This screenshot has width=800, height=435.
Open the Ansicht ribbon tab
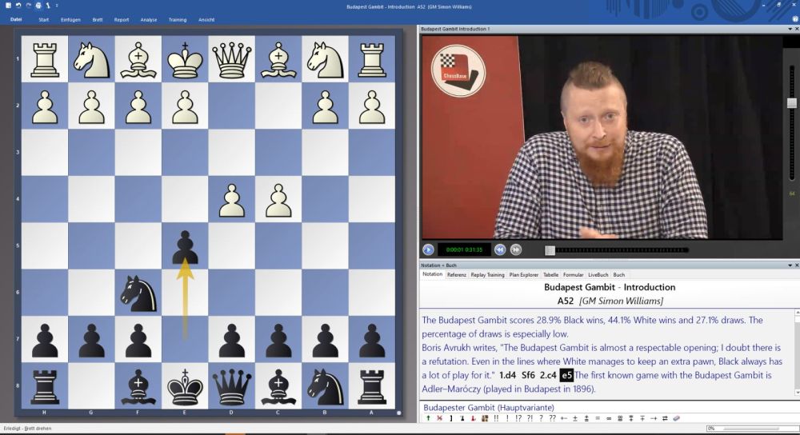[x=206, y=20]
